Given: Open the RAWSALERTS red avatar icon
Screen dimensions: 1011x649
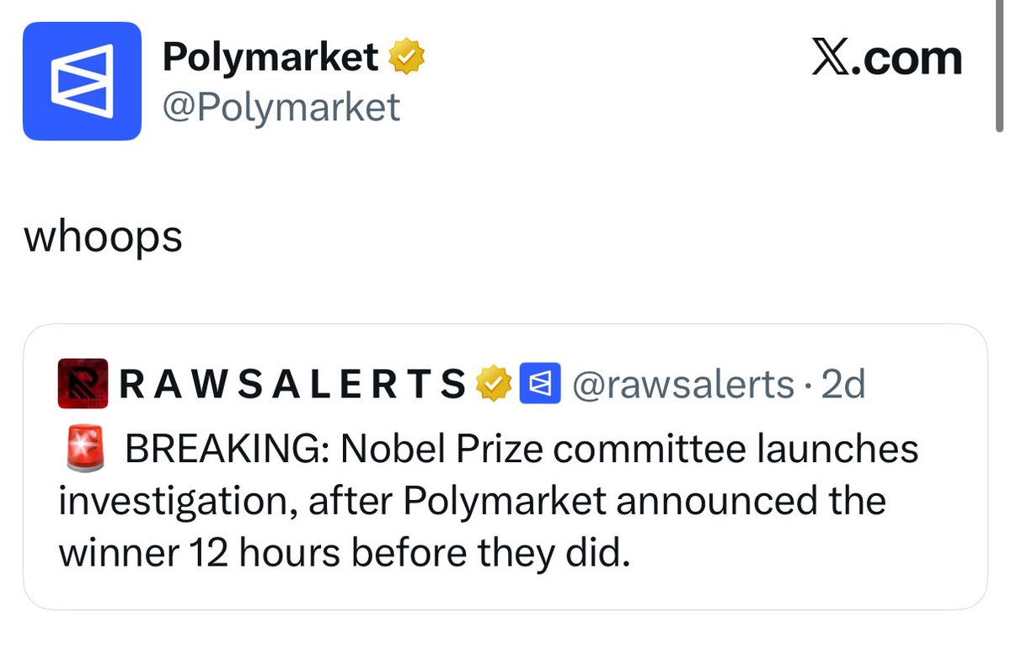Looking at the screenshot, I should [x=83, y=384].
